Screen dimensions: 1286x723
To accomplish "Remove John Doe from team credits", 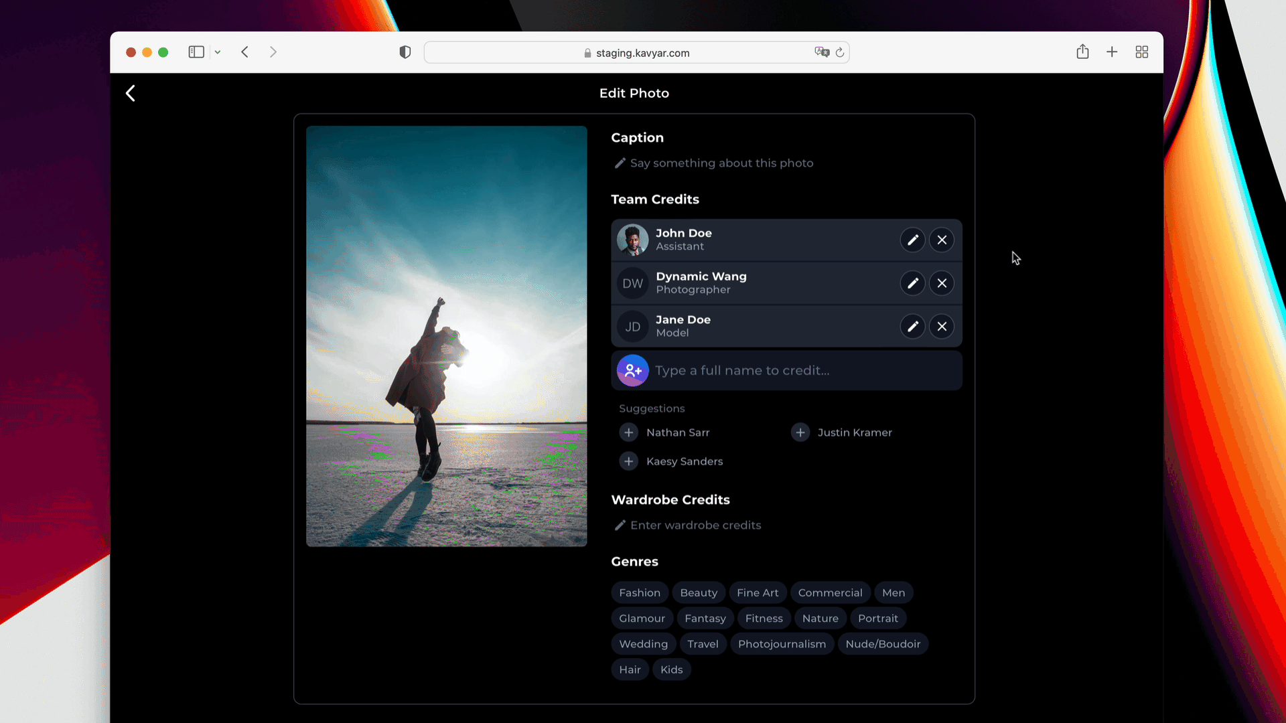I will point(942,240).
